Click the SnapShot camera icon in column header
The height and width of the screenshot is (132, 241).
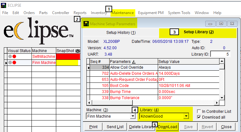(78, 51)
